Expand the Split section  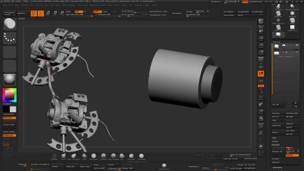[x=275, y=138]
